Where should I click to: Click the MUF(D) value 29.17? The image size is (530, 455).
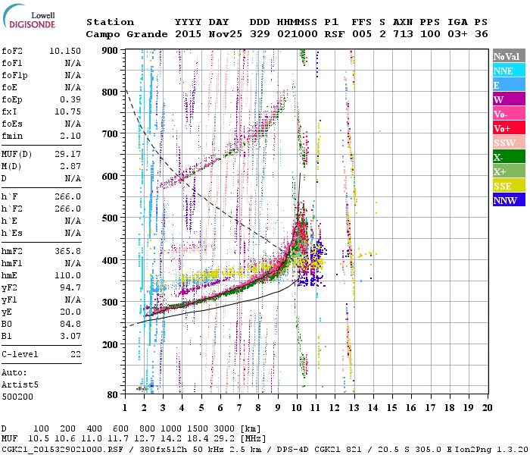pos(67,154)
